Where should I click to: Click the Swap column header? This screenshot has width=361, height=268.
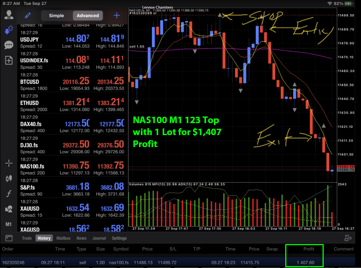tap(272, 249)
